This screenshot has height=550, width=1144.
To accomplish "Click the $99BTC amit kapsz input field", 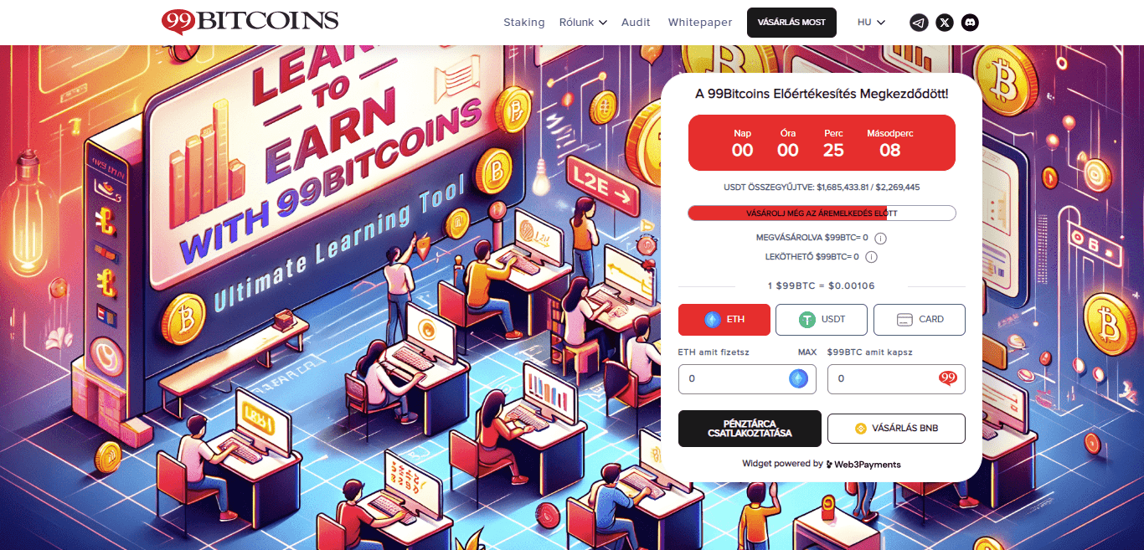I will [896, 378].
